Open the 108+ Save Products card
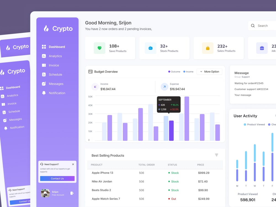 click(110, 48)
